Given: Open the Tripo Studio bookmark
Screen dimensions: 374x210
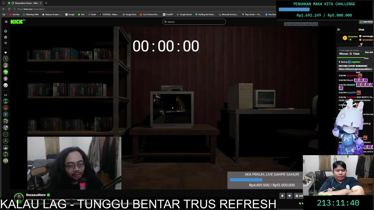Looking at the screenshot, I should (251, 14).
